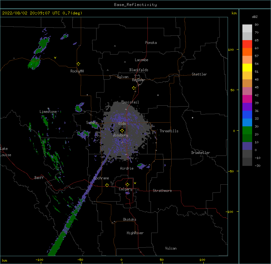Image resolution: width=271 pixels, height=264 pixels.
Task: Click the Didsbury label
Action: click(121, 135)
